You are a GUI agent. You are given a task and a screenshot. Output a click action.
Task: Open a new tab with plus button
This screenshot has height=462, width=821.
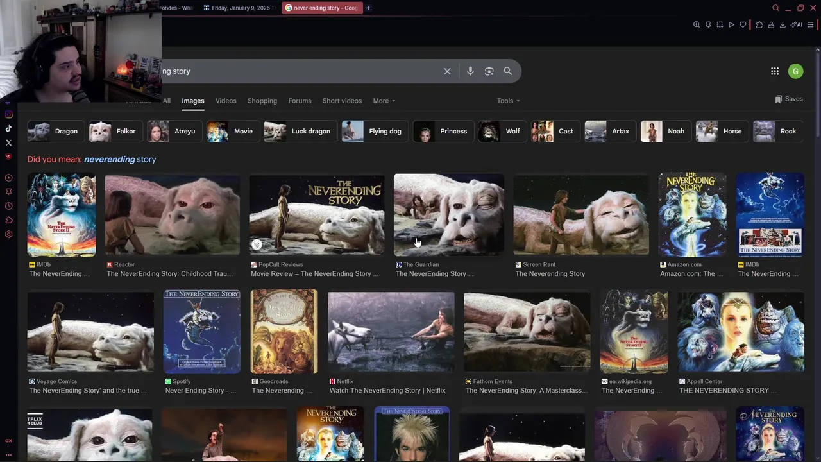(x=368, y=8)
